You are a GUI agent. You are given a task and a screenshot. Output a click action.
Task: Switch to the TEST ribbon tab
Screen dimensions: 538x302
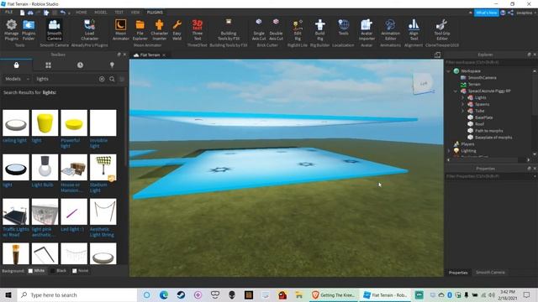coord(119,13)
